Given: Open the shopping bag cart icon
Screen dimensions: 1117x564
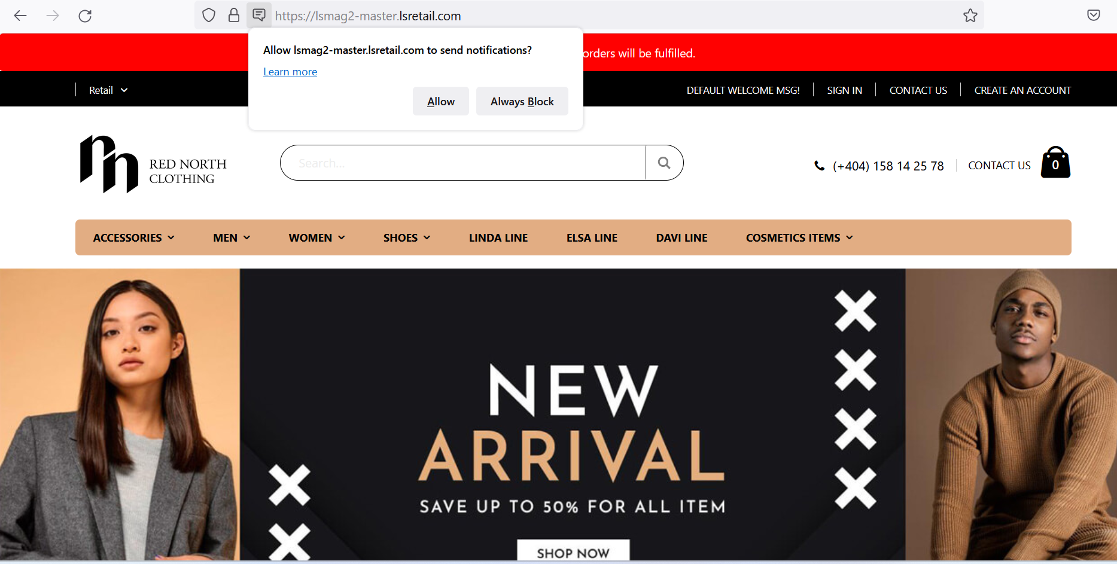Looking at the screenshot, I should (1055, 162).
